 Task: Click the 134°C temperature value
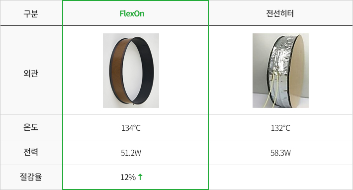coord(131,128)
